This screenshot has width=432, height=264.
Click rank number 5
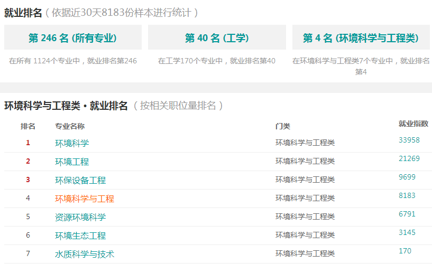28,216
